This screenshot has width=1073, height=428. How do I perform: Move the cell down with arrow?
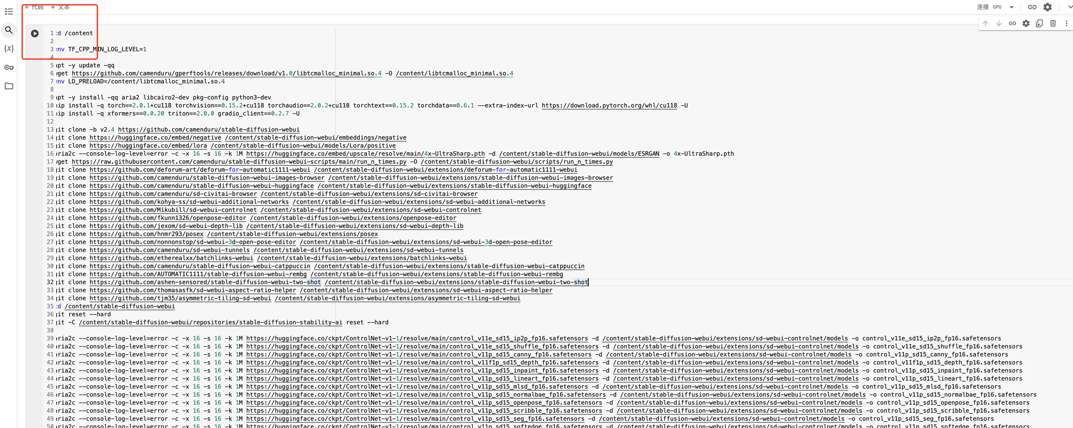click(x=999, y=24)
